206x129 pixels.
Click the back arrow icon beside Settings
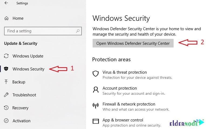pos(6,3)
